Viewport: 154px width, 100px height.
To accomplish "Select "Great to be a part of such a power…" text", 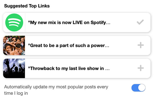I will coord(69,45).
